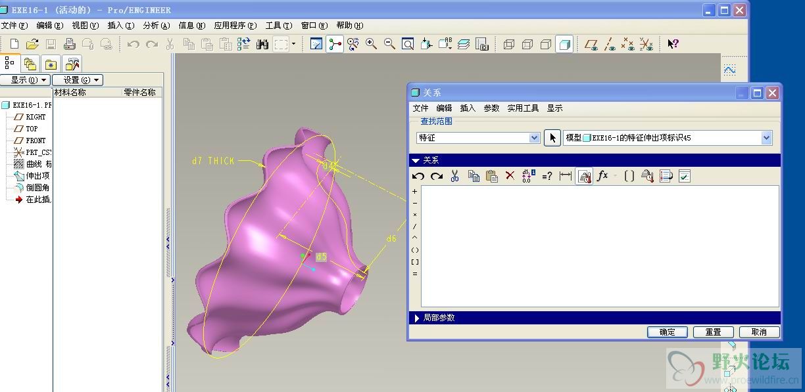This screenshot has height=392, width=805.
Task: Click the insert brackets icon
Action: tap(629, 176)
